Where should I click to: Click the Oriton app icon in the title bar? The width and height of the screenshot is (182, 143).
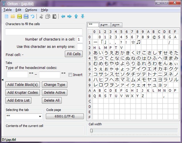click(3, 3)
